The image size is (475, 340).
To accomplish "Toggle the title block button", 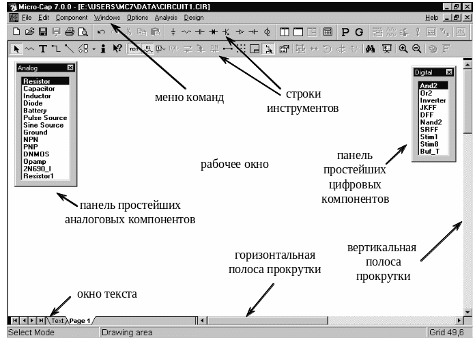I will (255, 48).
